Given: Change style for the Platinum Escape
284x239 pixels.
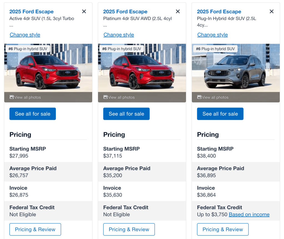Looking at the screenshot, I should pyautogui.click(x=119, y=35).
